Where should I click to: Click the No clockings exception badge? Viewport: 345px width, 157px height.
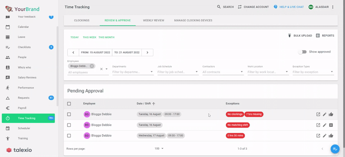[x=235, y=114]
